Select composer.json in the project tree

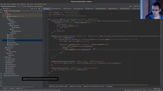(11, 65)
